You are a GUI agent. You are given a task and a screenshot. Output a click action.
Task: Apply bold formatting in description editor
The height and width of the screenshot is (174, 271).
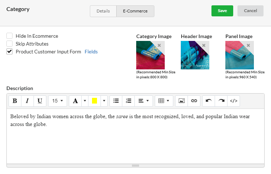click(15, 101)
